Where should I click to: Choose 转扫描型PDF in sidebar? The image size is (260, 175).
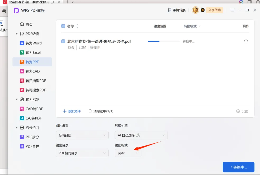(x=33, y=81)
